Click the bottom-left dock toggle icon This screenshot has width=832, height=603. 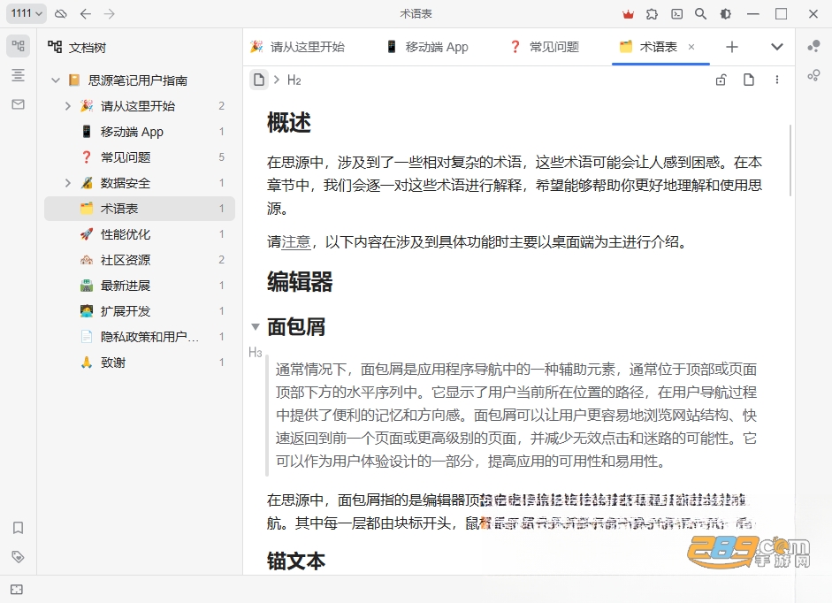17,589
